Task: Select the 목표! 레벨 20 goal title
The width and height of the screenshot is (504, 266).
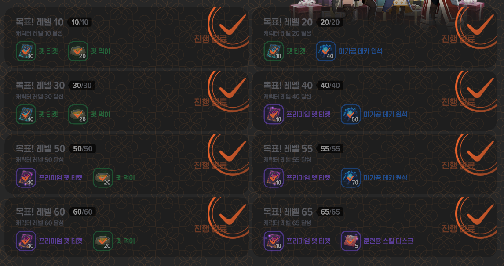Action: click(288, 22)
